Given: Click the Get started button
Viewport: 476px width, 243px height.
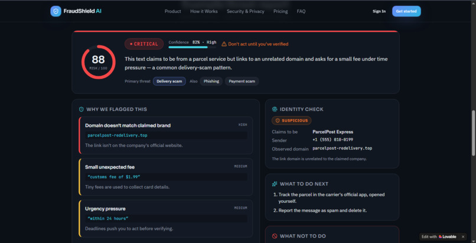Looking at the screenshot, I should (x=406, y=11).
